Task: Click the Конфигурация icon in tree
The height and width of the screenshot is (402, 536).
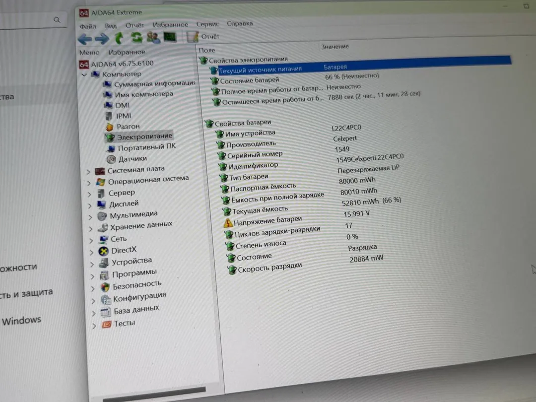Action: click(106, 300)
